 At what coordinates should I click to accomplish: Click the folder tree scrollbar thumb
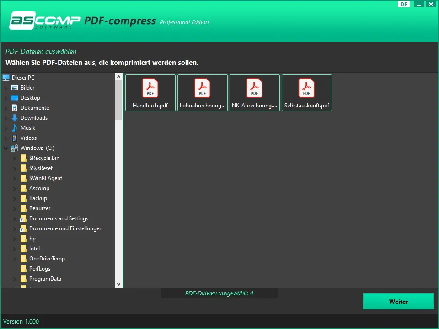[x=119, y=101]
